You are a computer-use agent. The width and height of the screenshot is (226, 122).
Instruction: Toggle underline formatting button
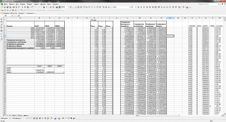point(144,7)
